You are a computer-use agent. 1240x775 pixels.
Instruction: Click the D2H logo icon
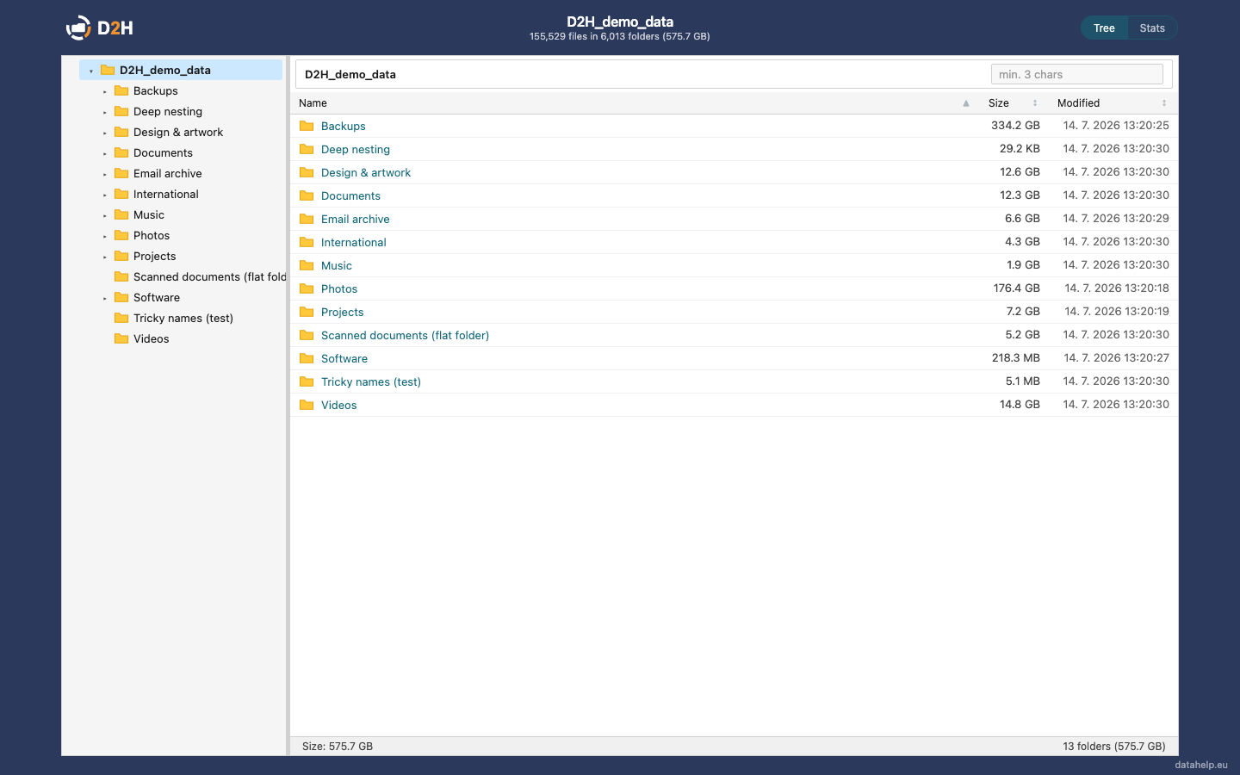click(78, 28)
